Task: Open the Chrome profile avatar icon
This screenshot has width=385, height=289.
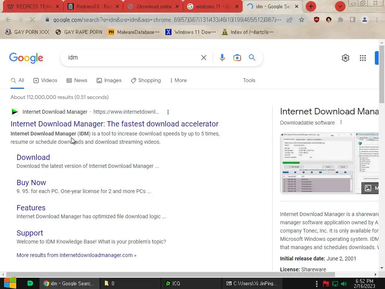Action: [x=365, y=20]
